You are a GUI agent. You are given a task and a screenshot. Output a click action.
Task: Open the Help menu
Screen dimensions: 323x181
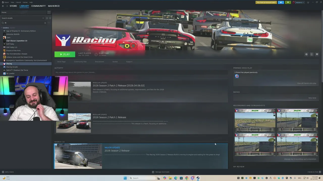(31, 2)
